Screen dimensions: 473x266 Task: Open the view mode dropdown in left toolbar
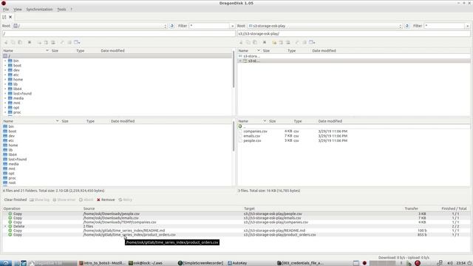(77, 43)
